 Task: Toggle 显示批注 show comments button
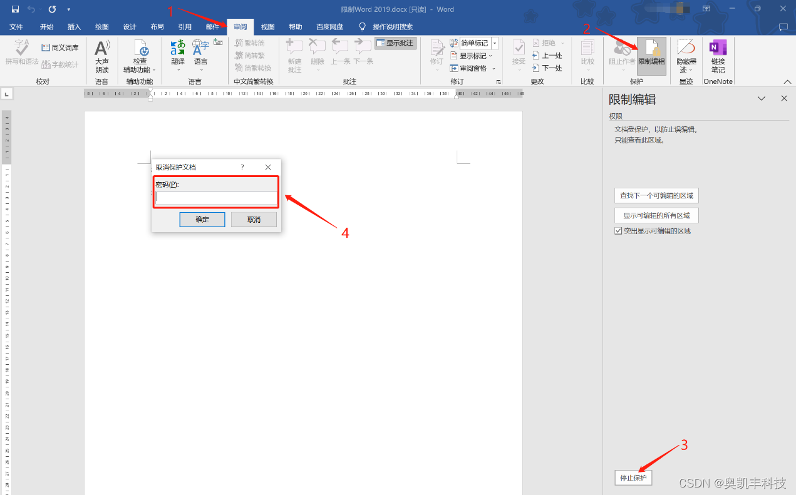pyautogui.click(x=396, y=43)
